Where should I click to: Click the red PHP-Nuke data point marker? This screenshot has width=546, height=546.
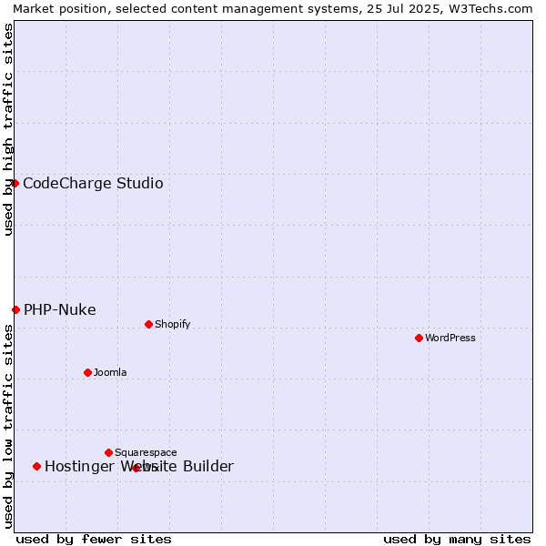coord(15,309)
